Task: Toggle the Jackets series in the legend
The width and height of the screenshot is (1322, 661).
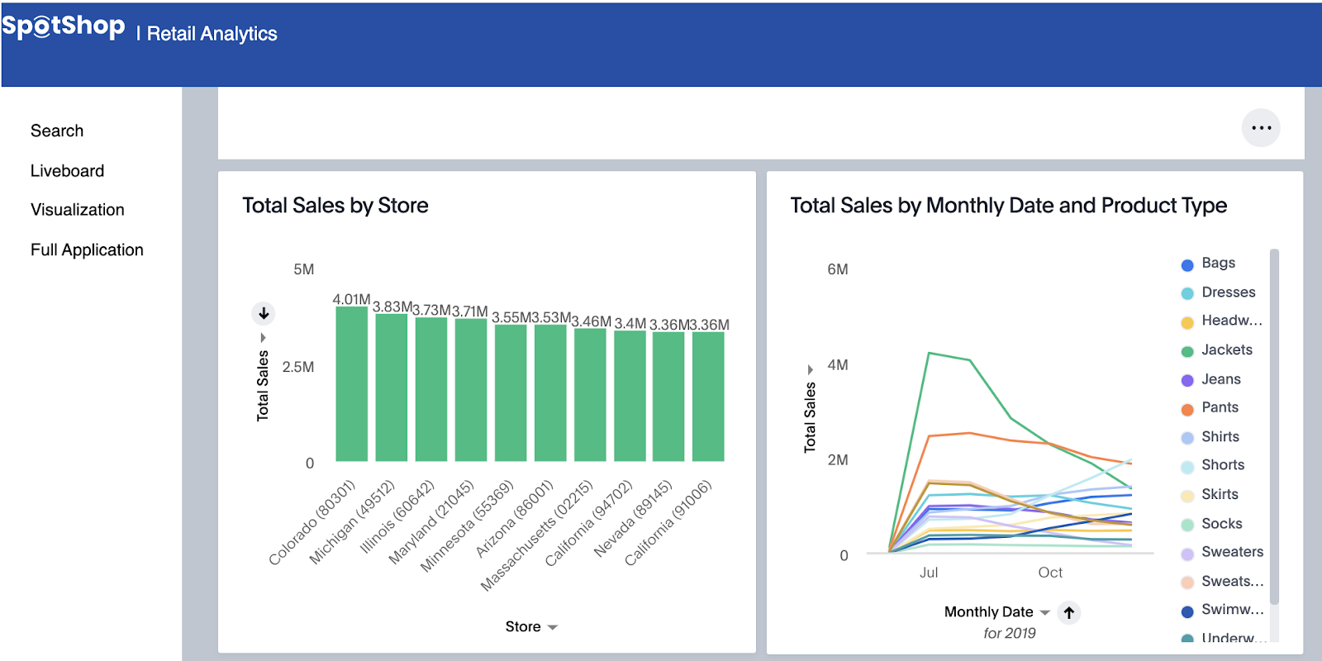Action: 1226,350
